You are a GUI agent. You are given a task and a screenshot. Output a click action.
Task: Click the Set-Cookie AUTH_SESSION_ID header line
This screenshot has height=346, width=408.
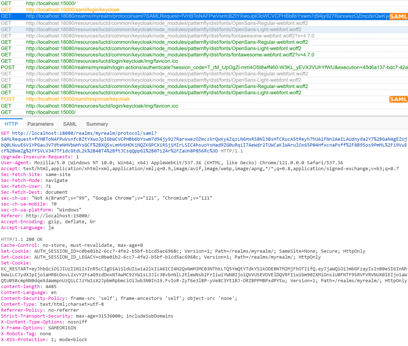click(136, 251)
